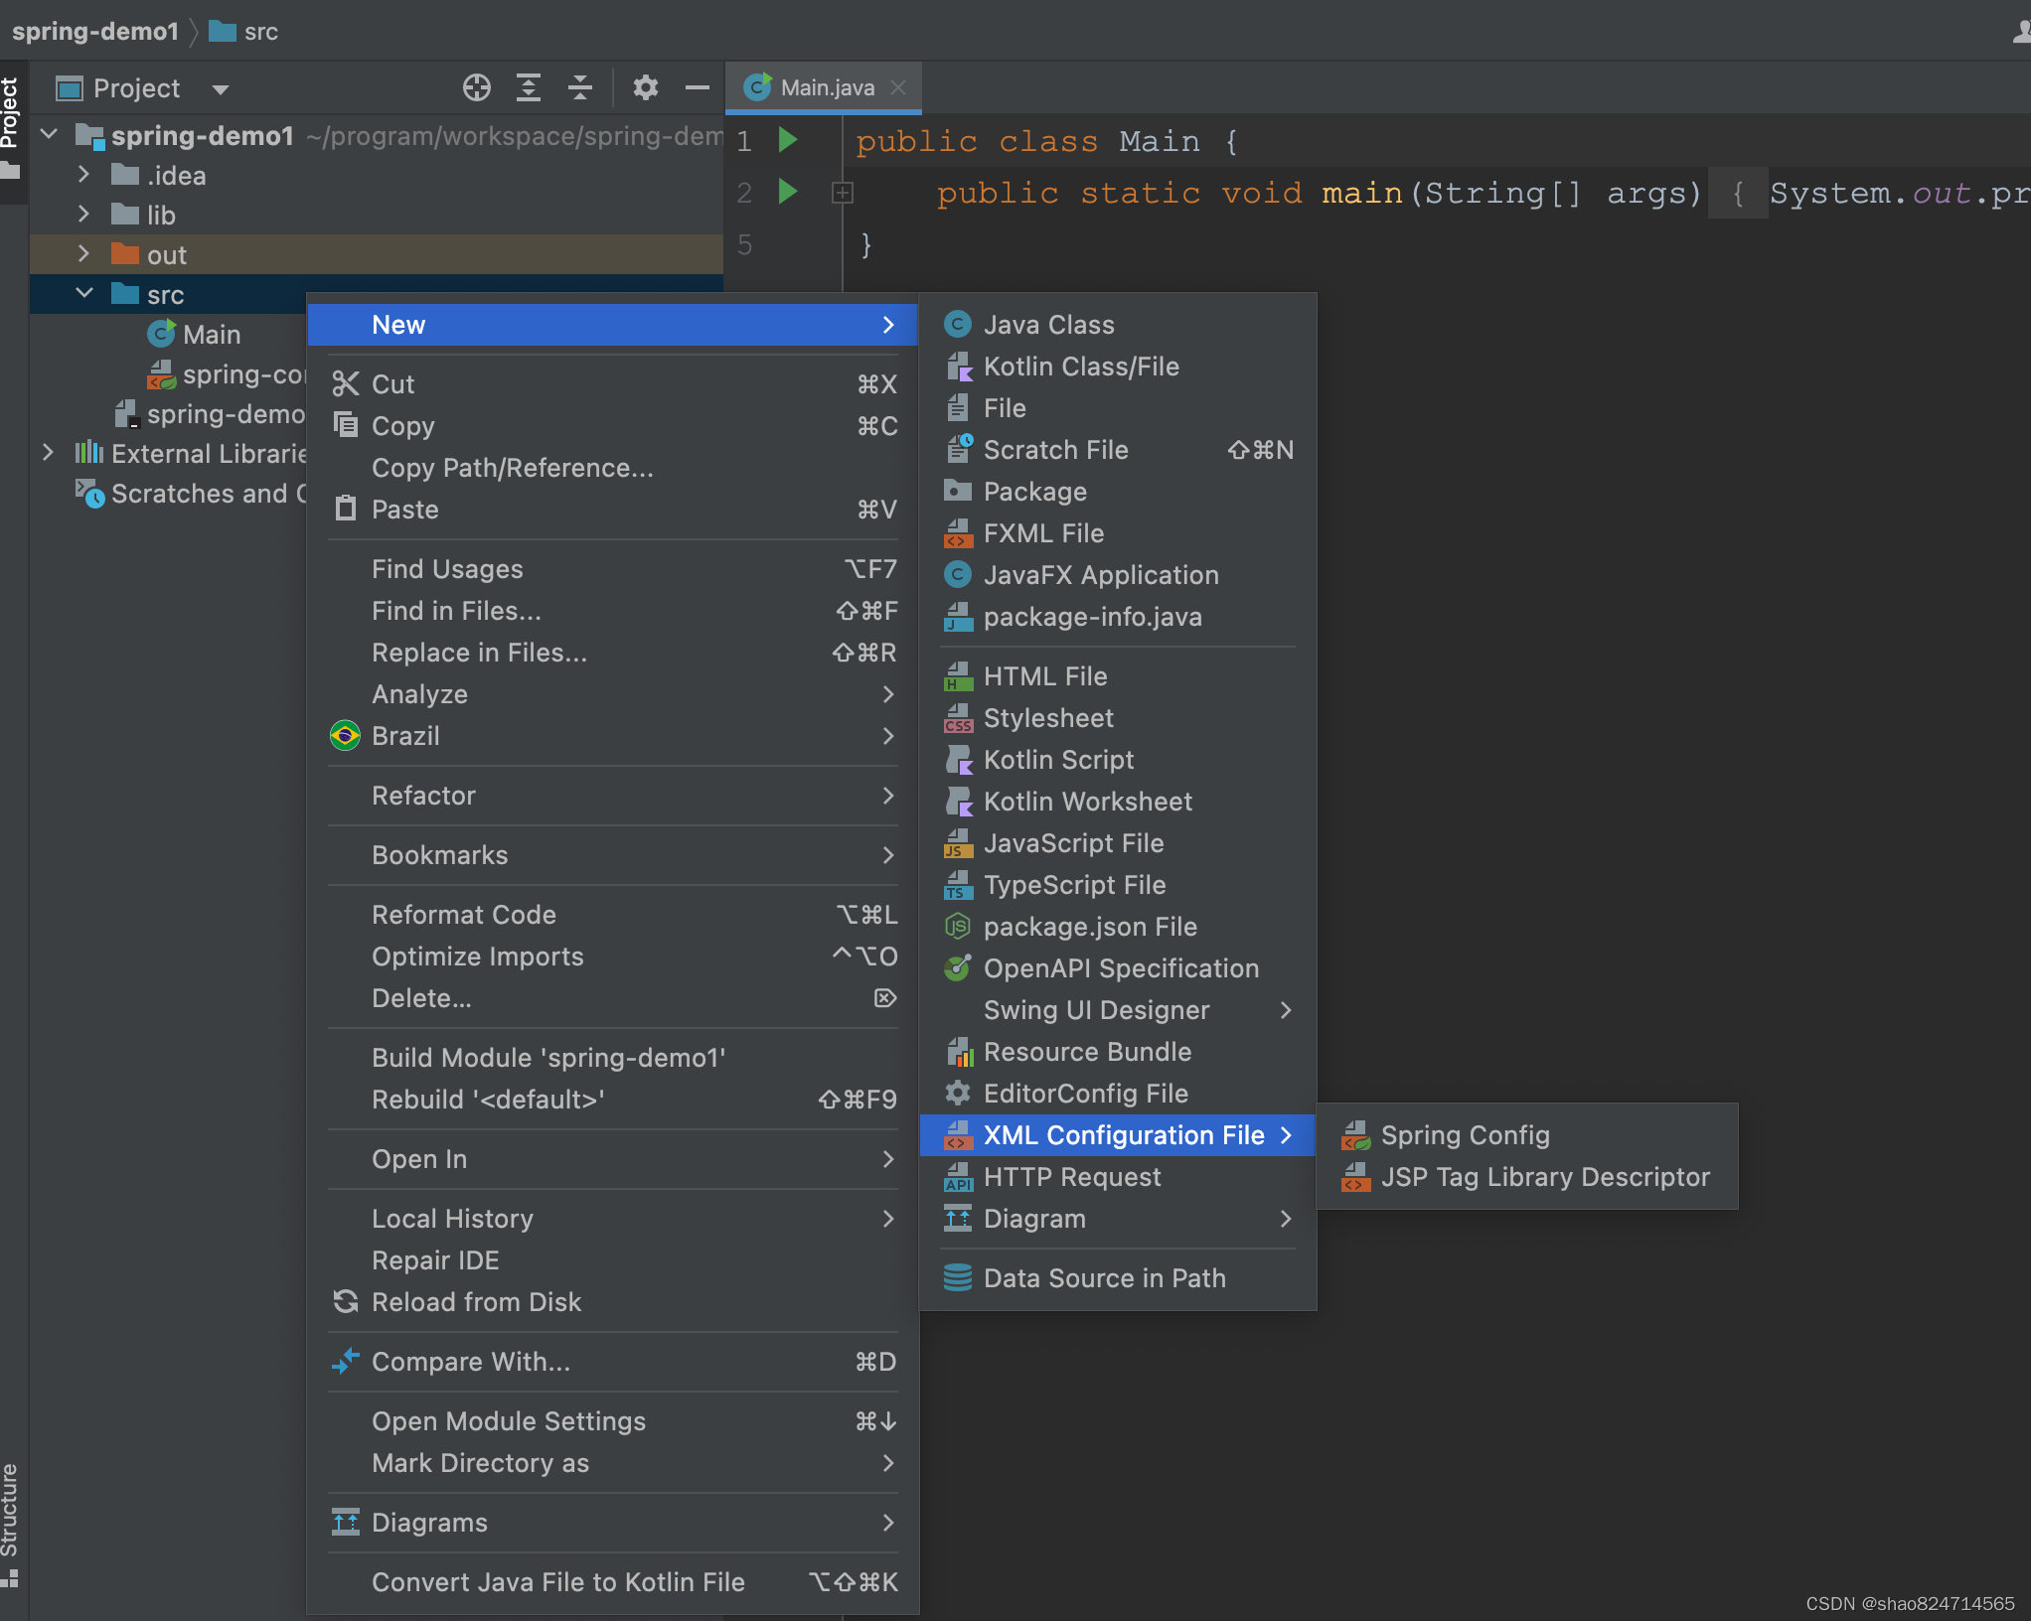Create a JavaScript File
Viewport: 2031px width, 1621px height.
[1118, 843]
